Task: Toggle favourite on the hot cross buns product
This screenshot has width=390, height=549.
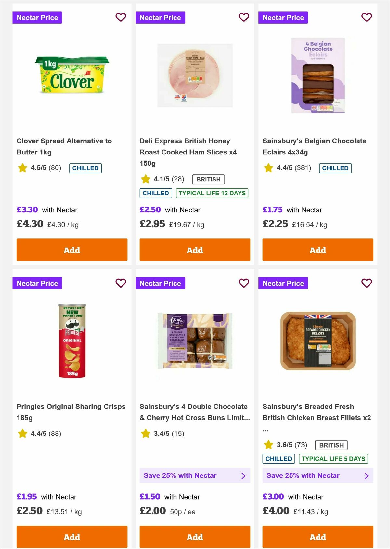Action: coord(243,283)
